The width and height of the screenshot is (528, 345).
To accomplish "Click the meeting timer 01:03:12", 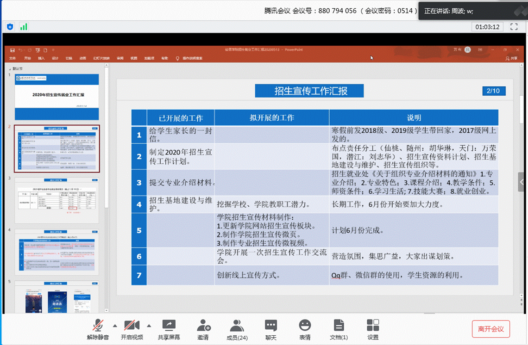I will point(487,26).
